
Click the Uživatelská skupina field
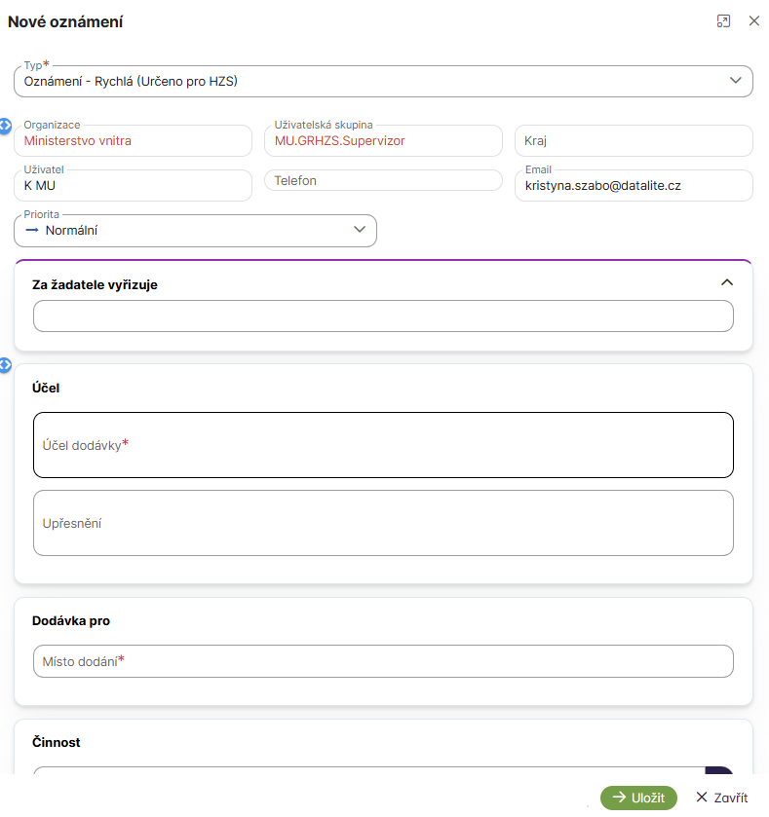click(382, 141)
